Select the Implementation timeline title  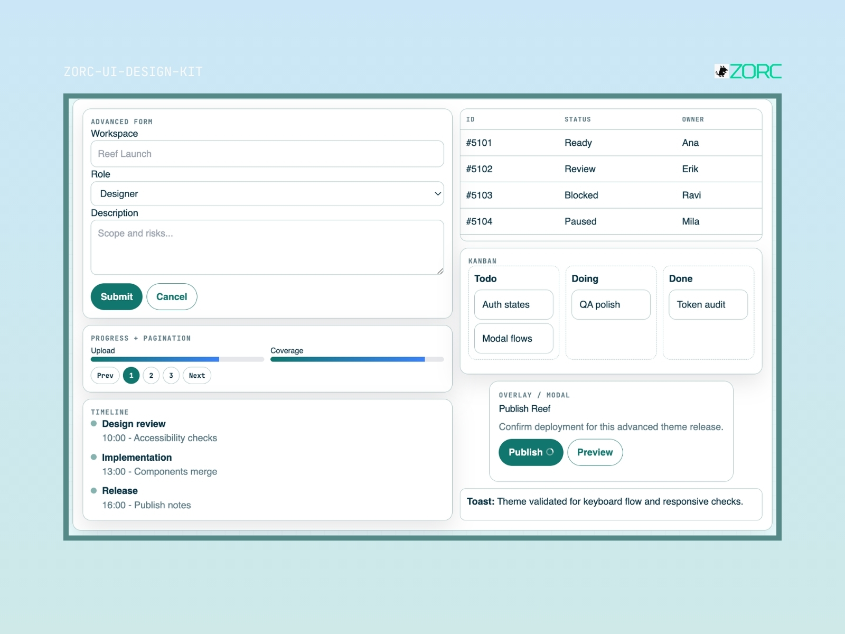coord(137,458)
